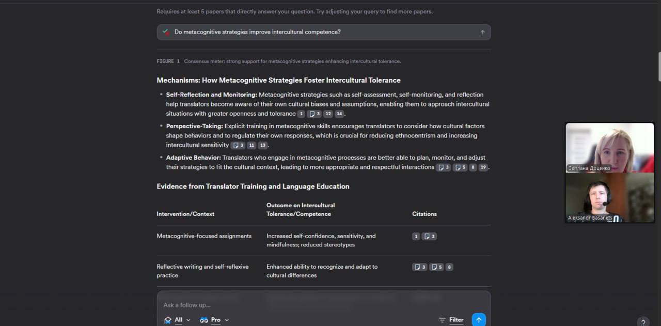Open citation 13 in Perspective-Taking bullet
Viewport: 661px width, 326px height.
(x=263, y=146)
